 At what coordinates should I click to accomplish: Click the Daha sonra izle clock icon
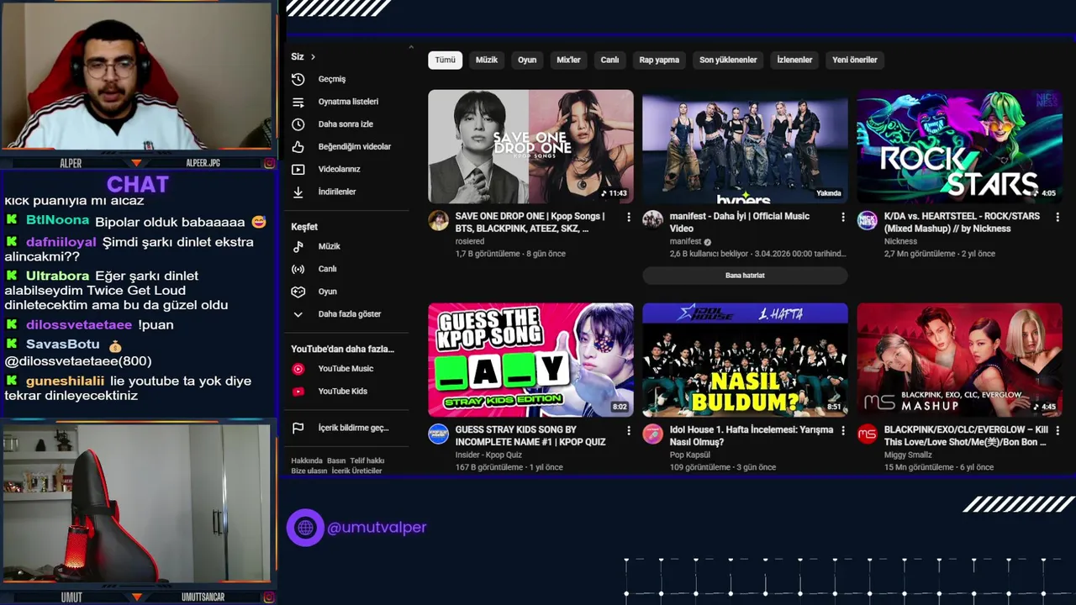click(298, 124)
